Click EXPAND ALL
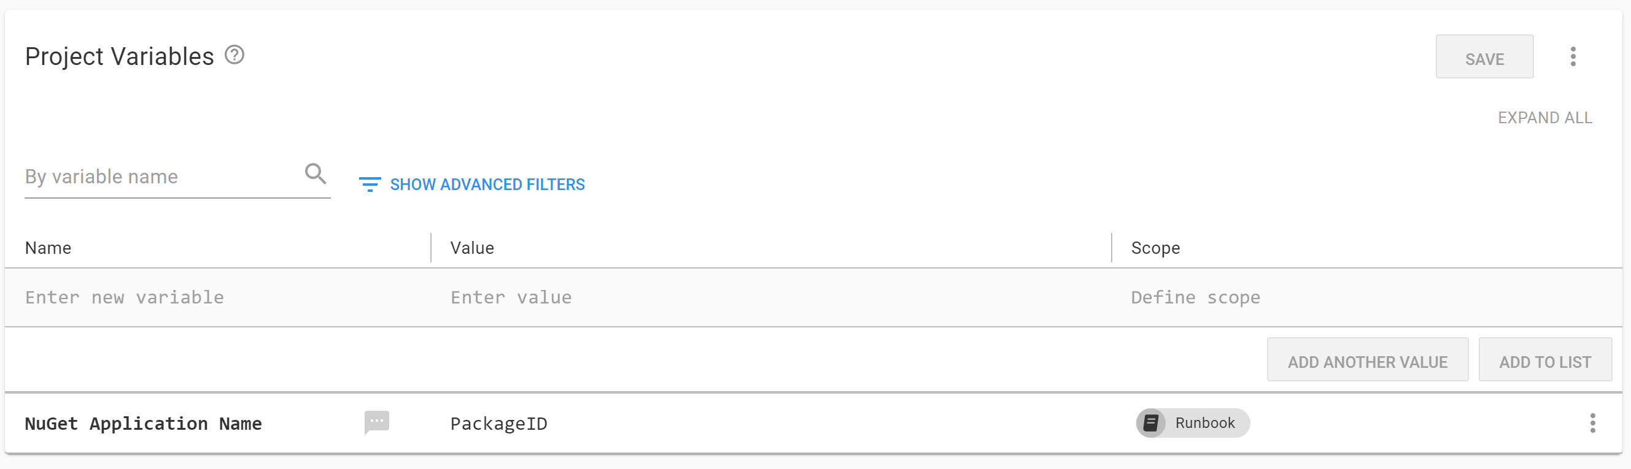This screenshot has width=1631, height=469. tap(1545, 117)
